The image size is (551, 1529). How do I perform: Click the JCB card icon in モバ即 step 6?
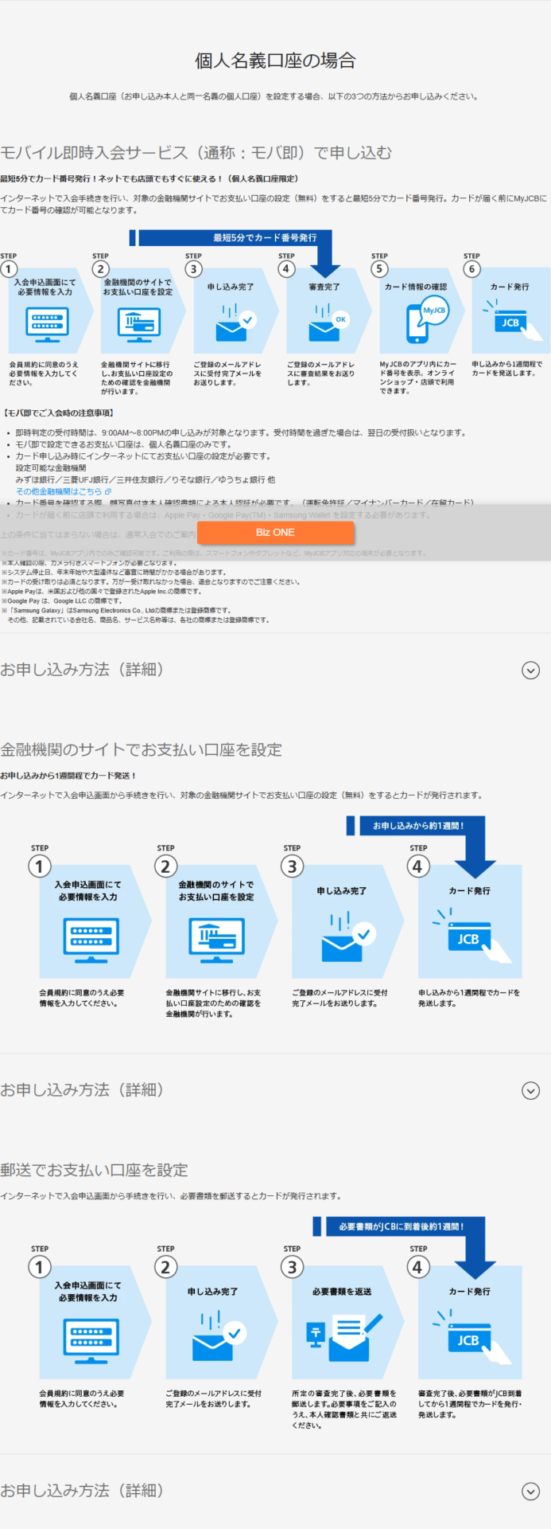[513, 320]
